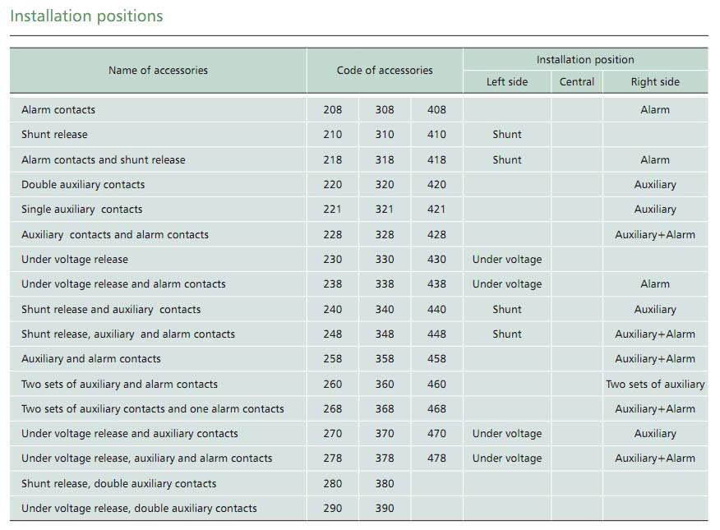The width and height of the screenshot is (720, 530).
Task: Click code 468 in the table
Action: pyautogui.click(x=436, y=409)
